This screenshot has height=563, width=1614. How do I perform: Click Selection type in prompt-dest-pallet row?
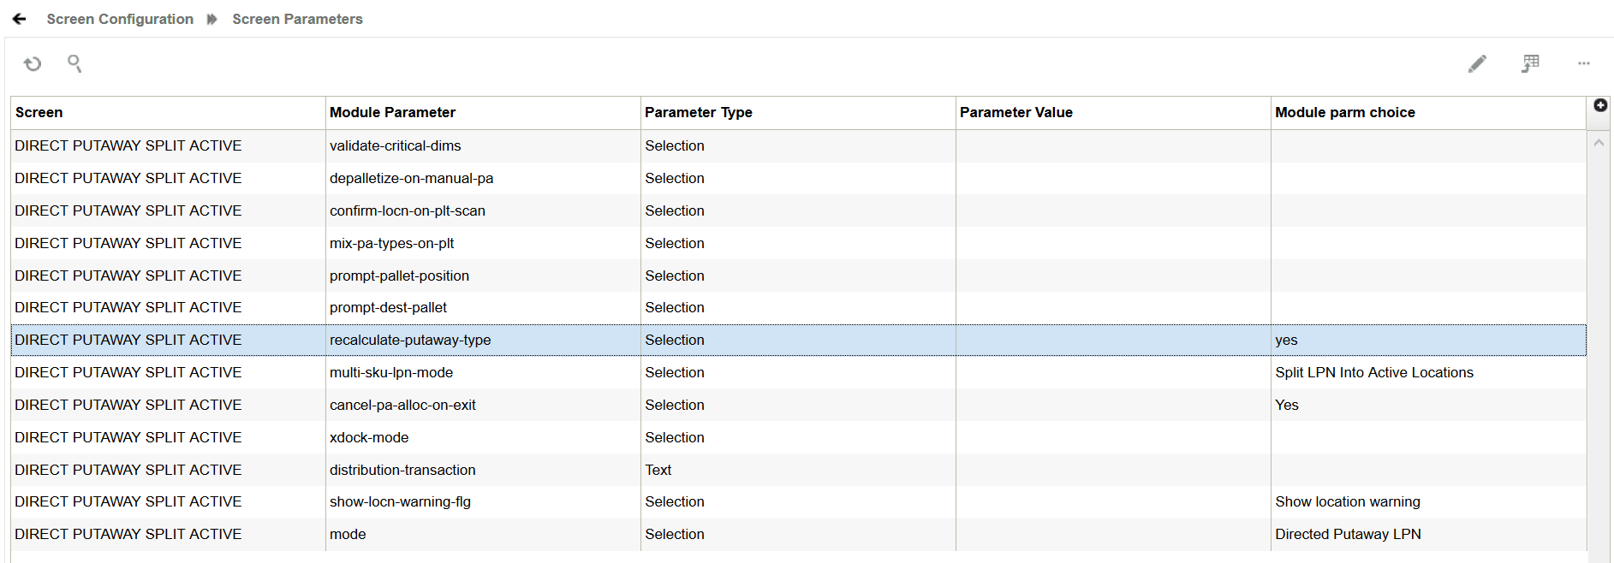(x=798, y=307)
